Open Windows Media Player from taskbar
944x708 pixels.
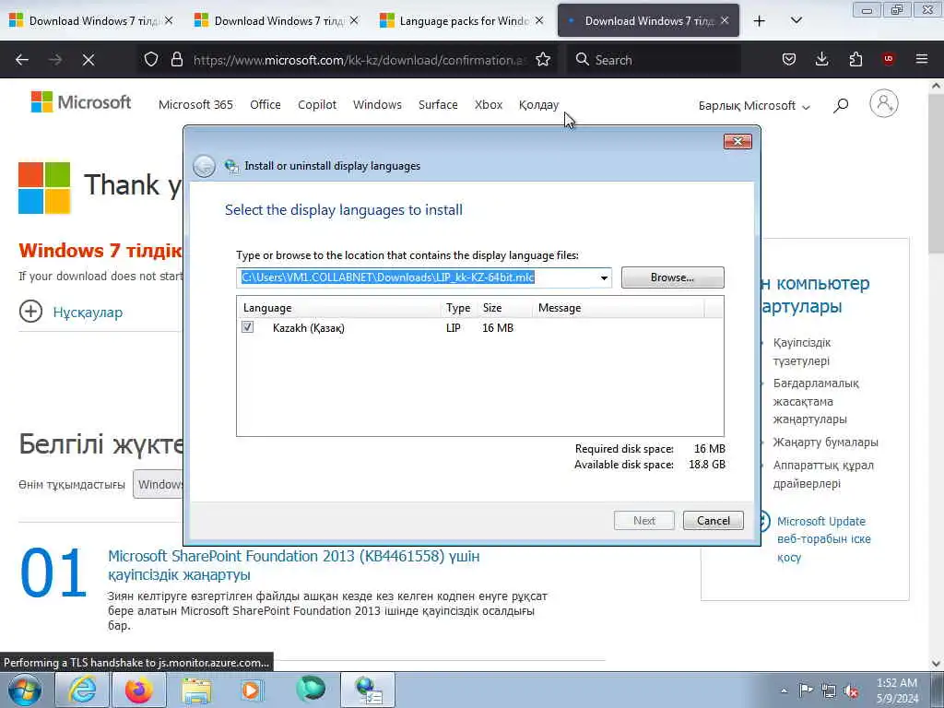(x=253, y=690)
